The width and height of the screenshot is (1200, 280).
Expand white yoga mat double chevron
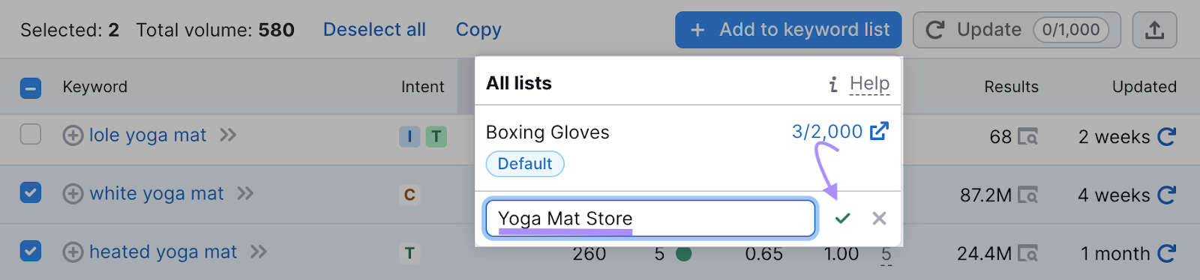click(245, 193)
